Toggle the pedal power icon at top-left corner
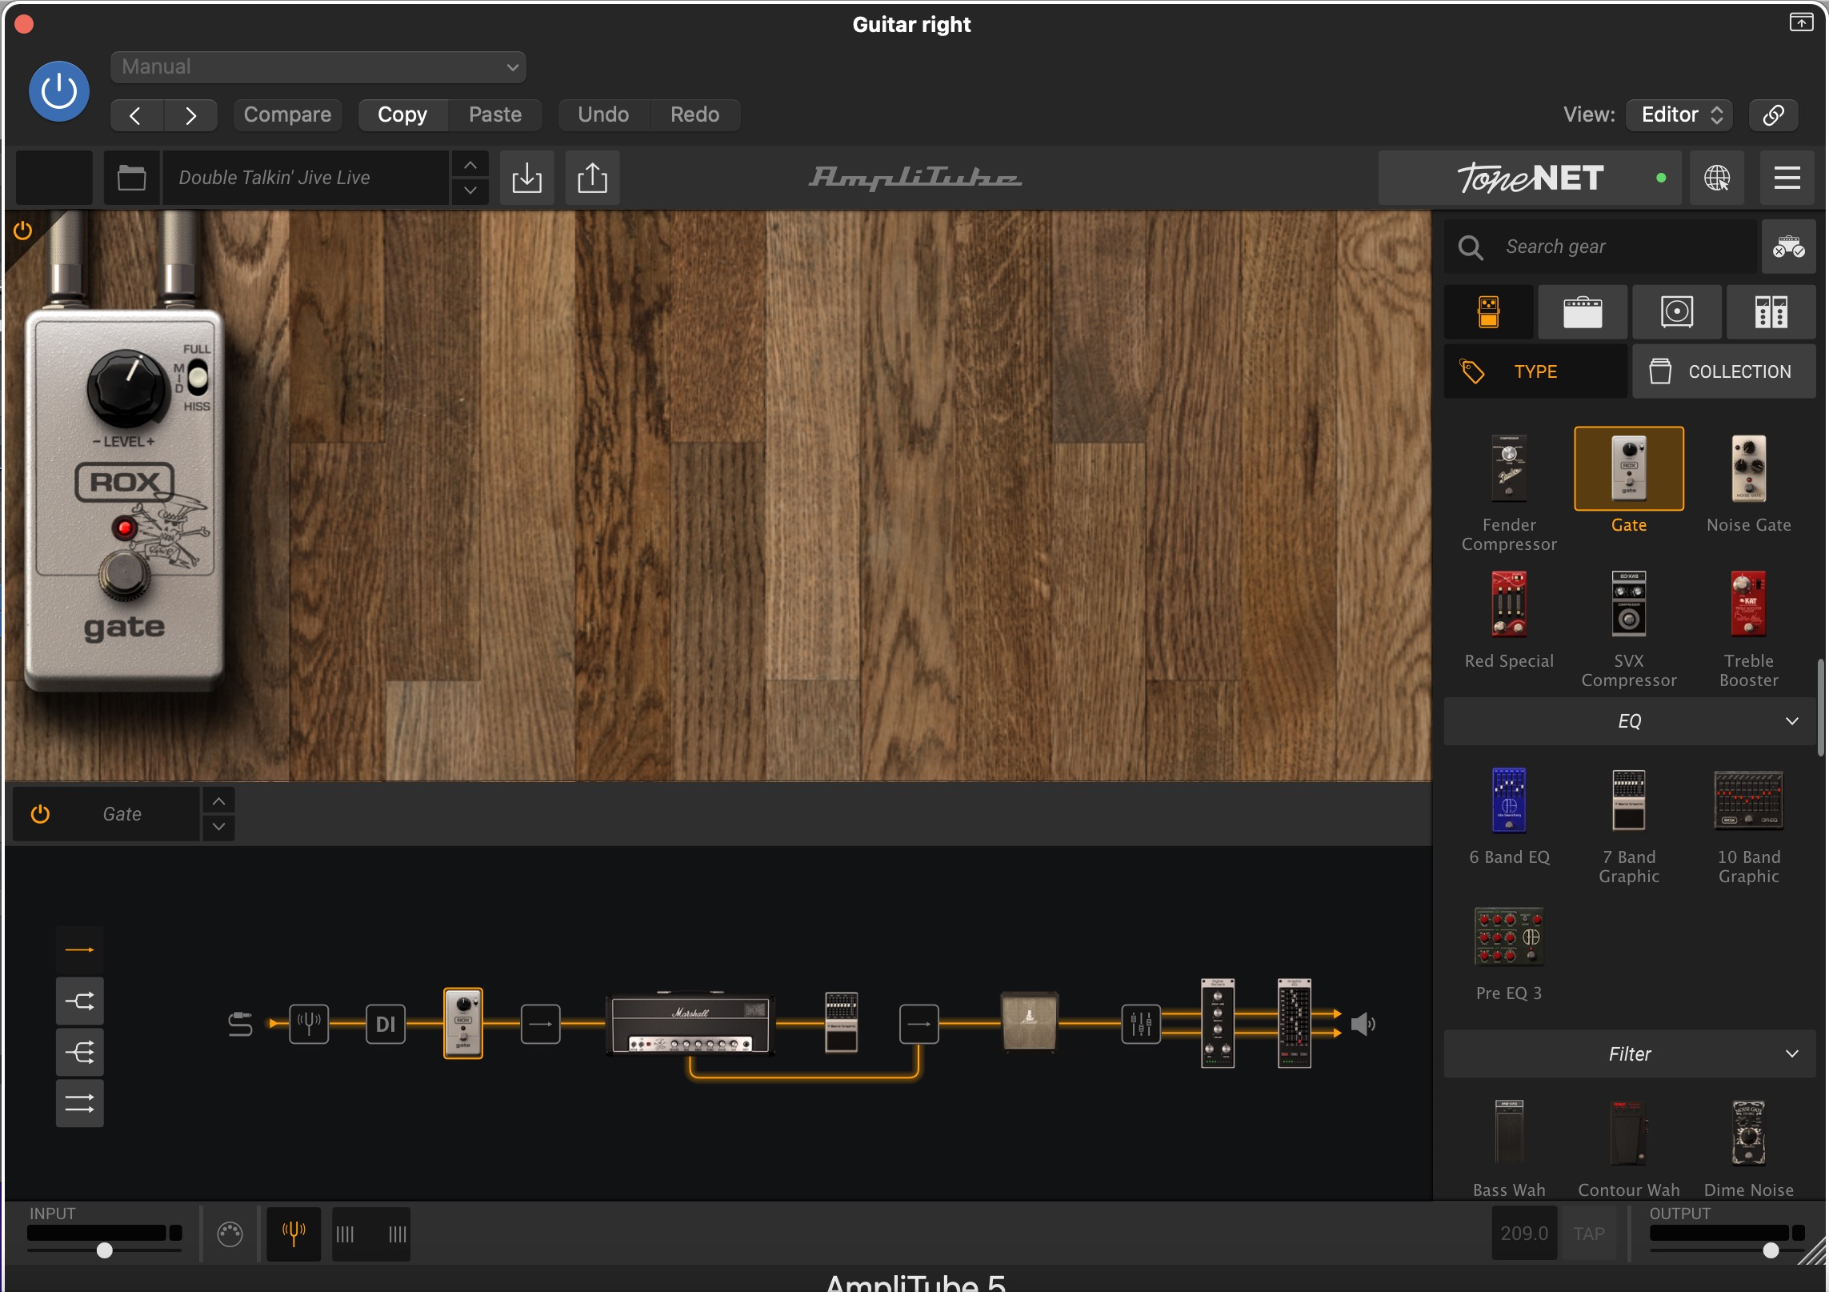1829x1292 pixels. 22,231
